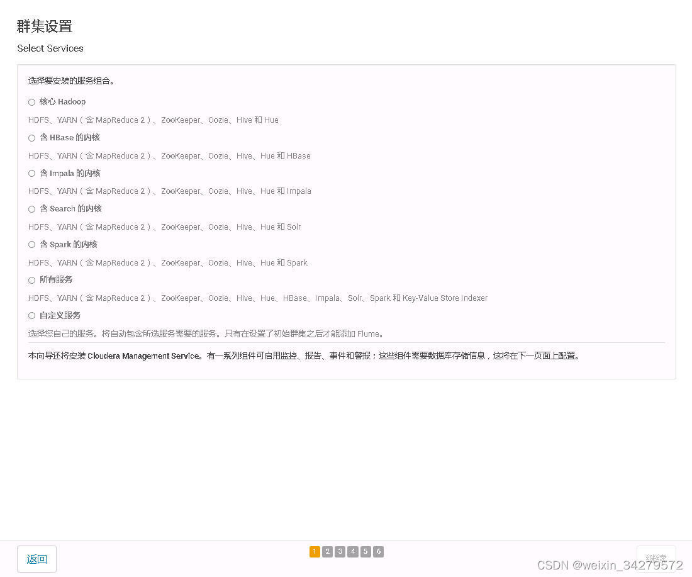Click service list ending 'Hue 和 Impala'

coord(170,191)
